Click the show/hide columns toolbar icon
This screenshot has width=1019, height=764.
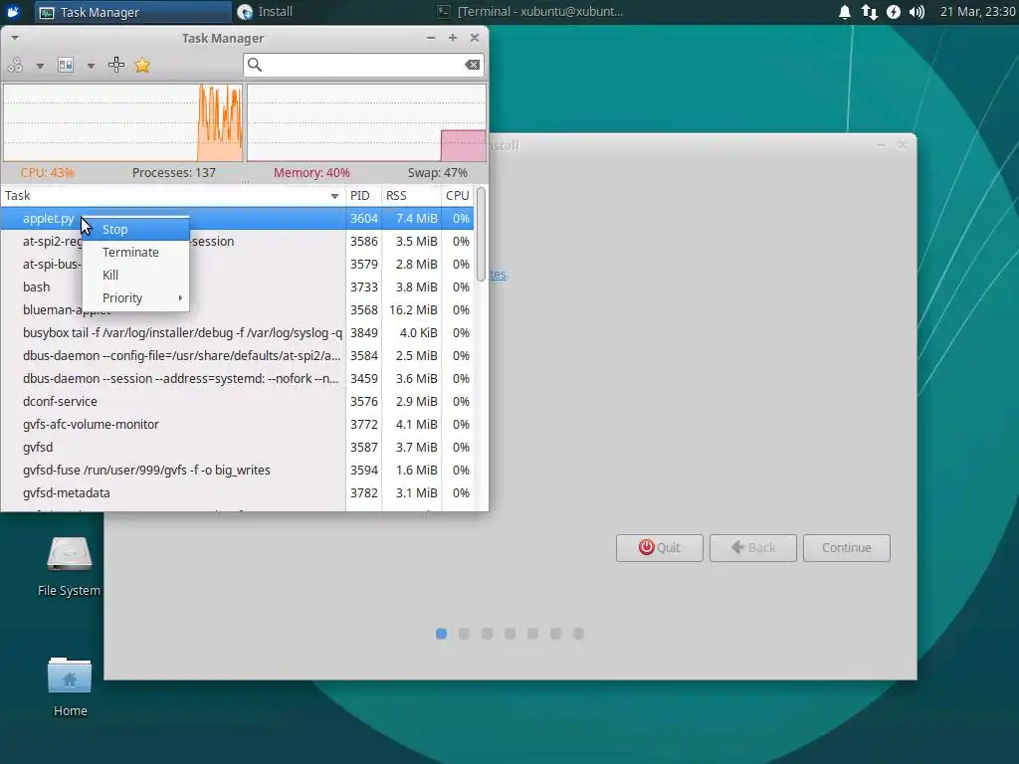(x=66, y=65)
